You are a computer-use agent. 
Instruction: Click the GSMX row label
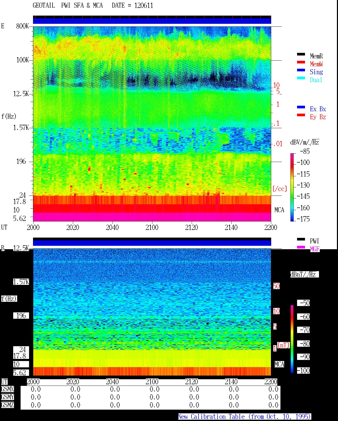(7, 389)
